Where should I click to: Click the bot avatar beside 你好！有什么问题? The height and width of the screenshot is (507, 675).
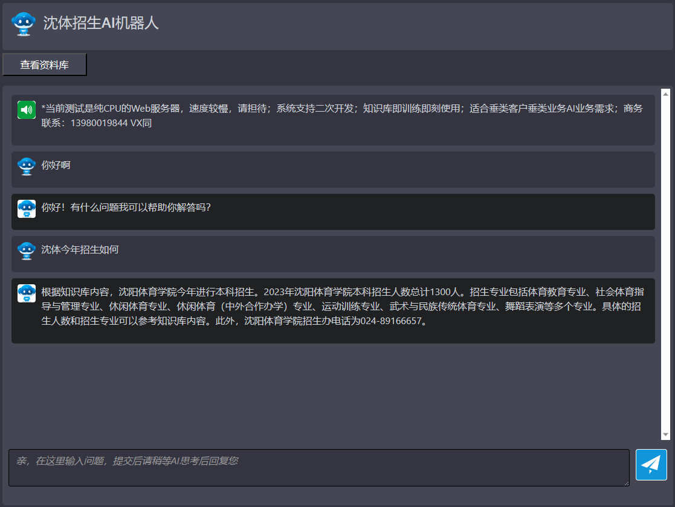tap(26, 209)
